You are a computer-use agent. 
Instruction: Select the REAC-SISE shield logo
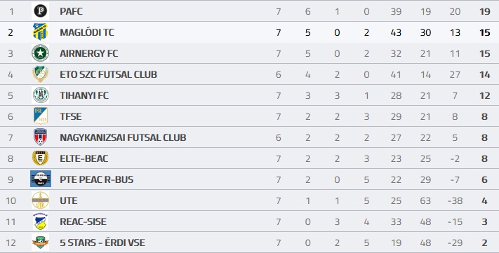[x=41, y=221]
